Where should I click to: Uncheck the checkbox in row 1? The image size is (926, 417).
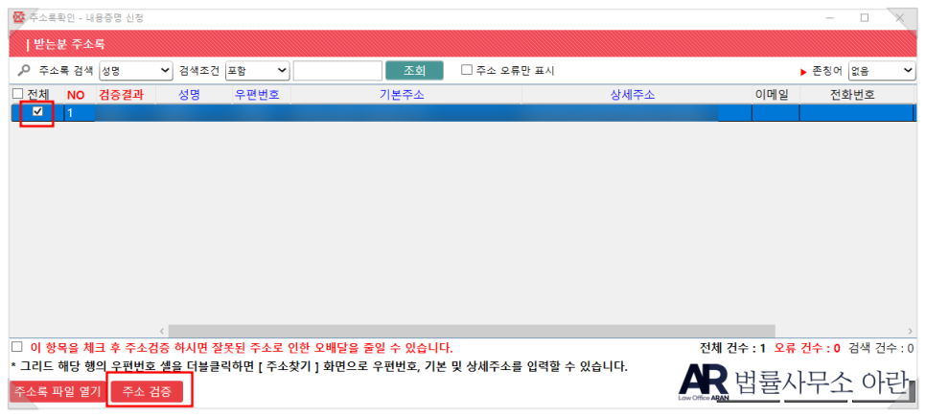(37, 111)
